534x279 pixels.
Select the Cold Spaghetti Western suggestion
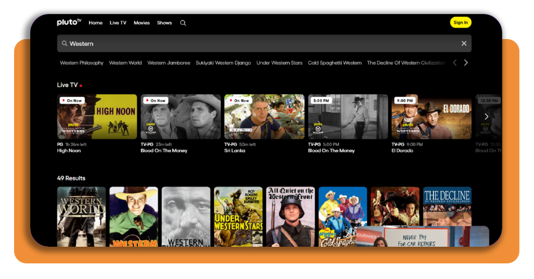point(335,63)
